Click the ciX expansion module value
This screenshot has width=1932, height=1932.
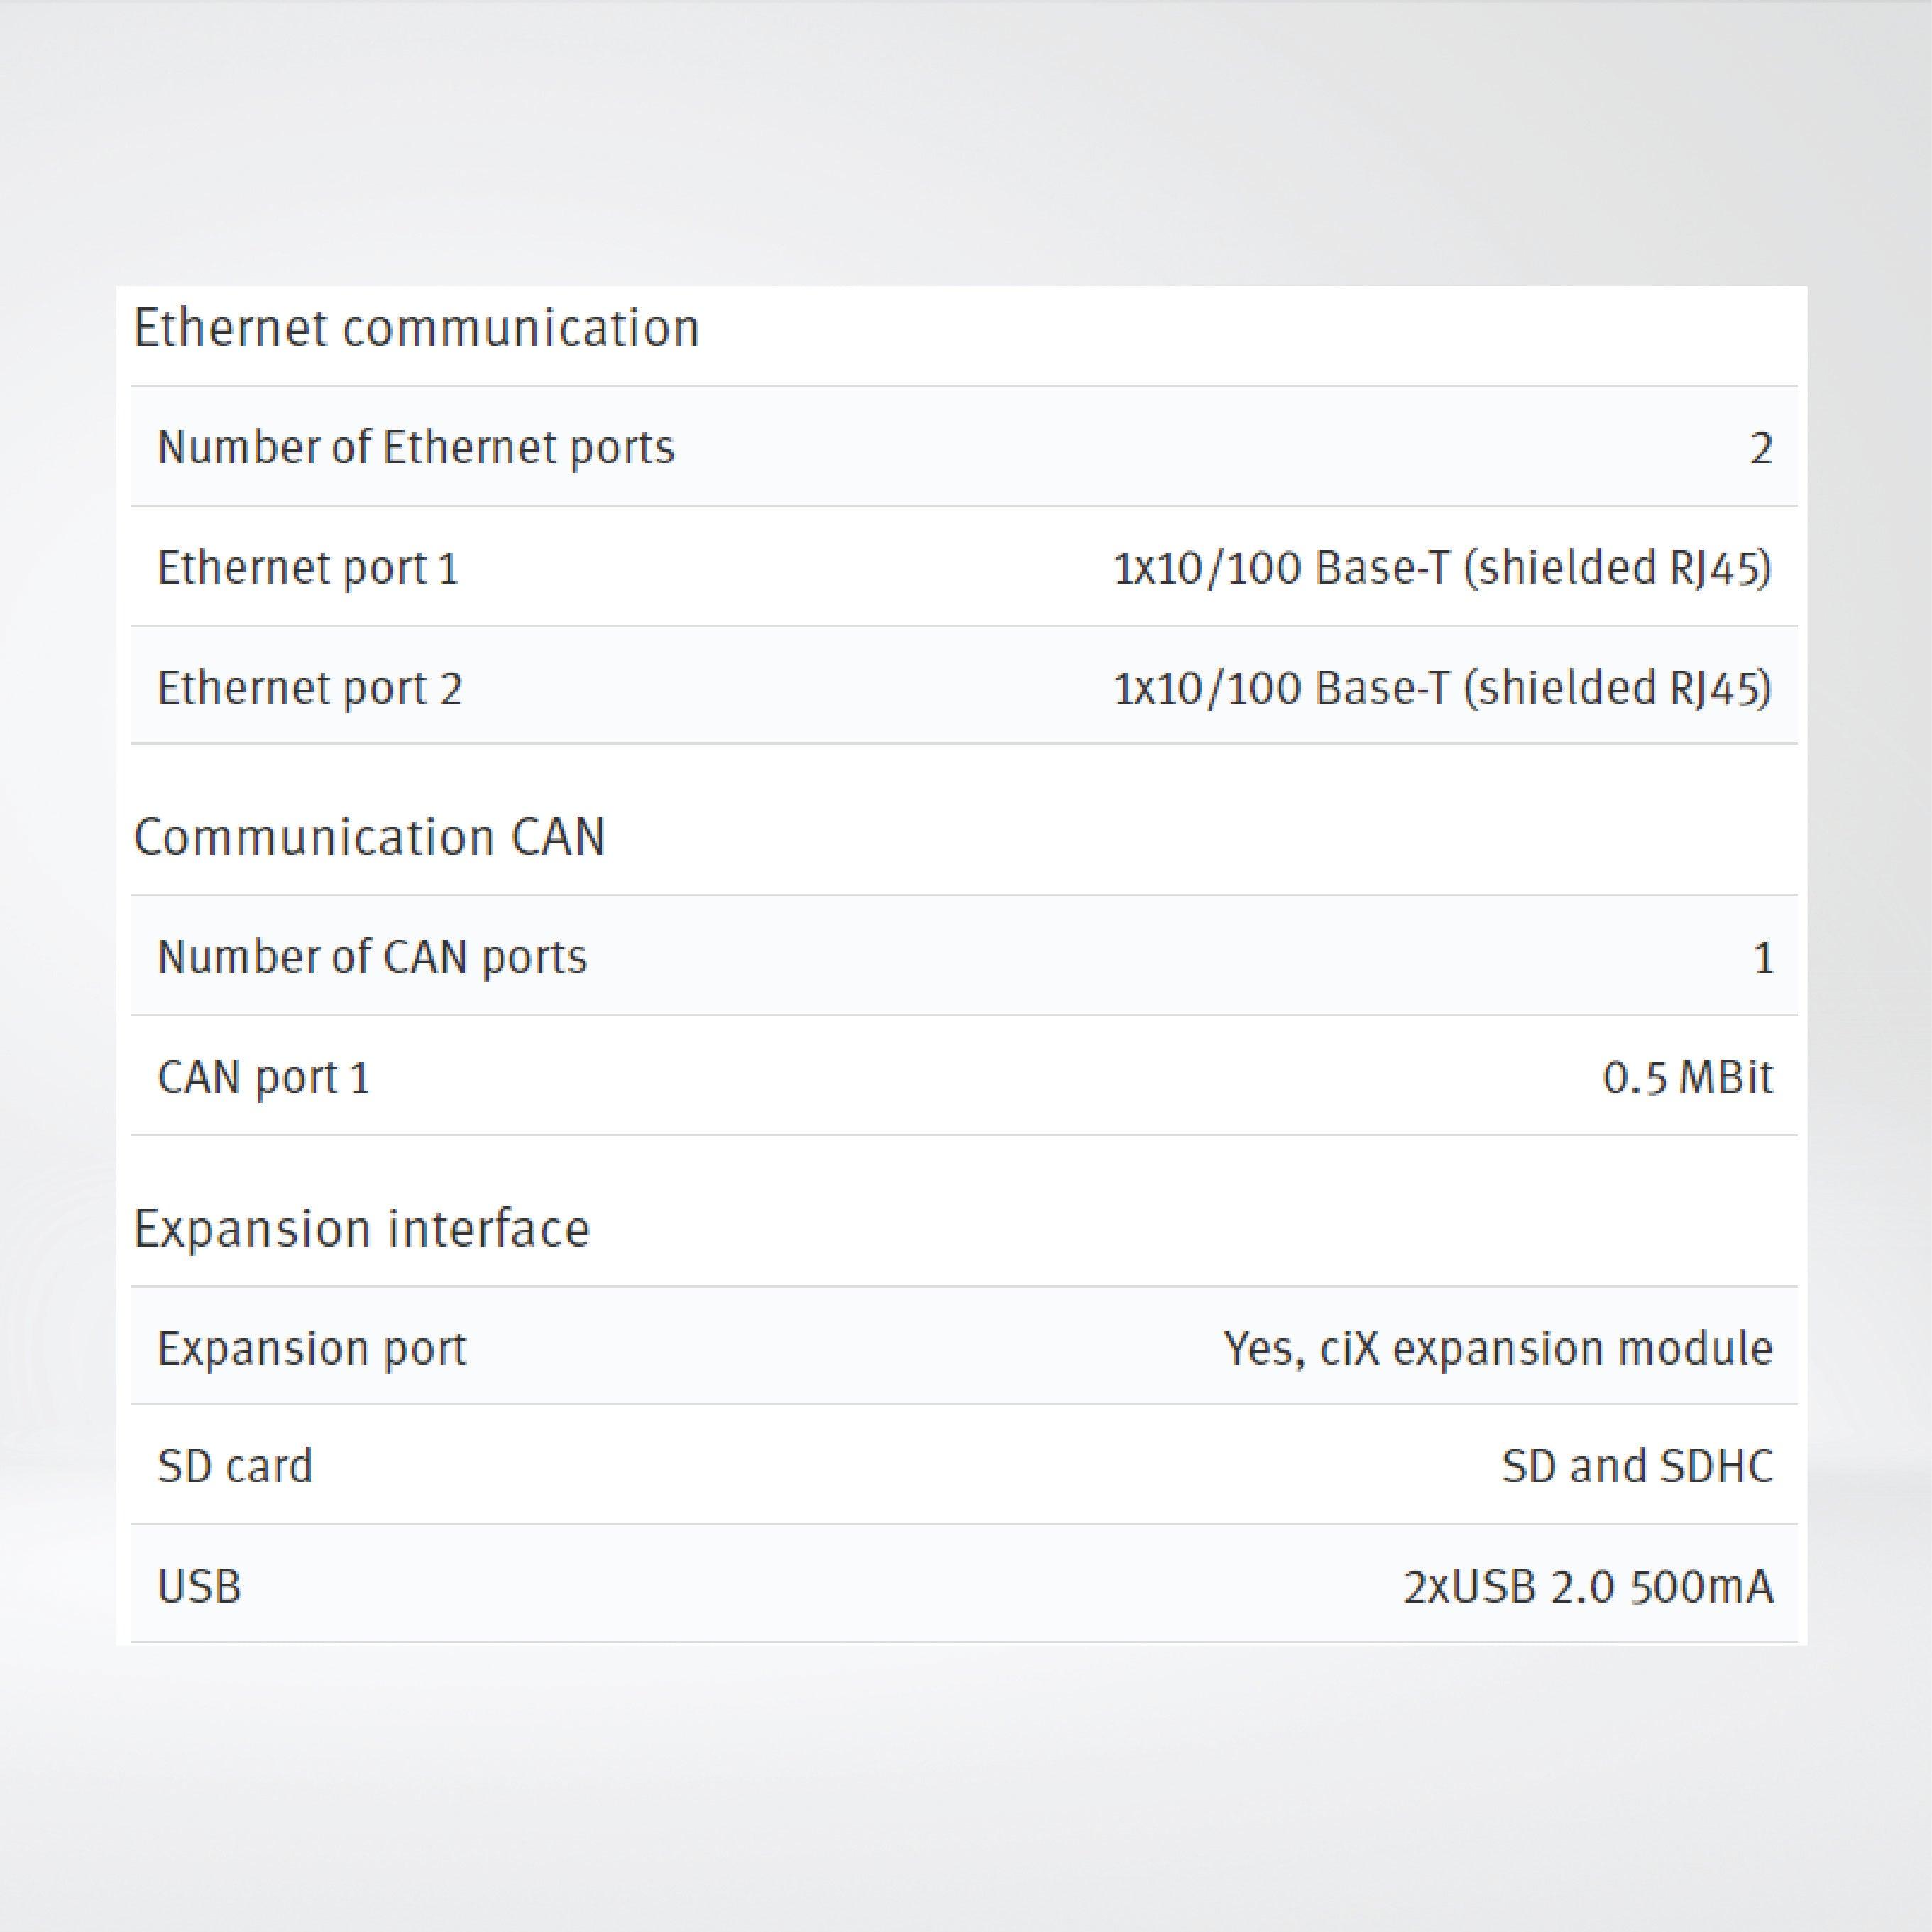point(1497,1348)
